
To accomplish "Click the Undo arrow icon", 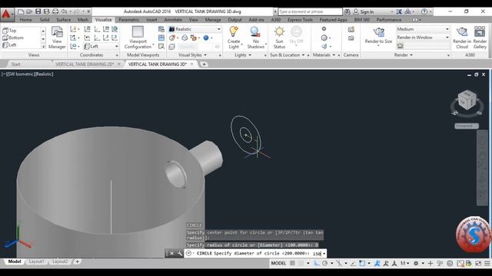I will (64, 11).
